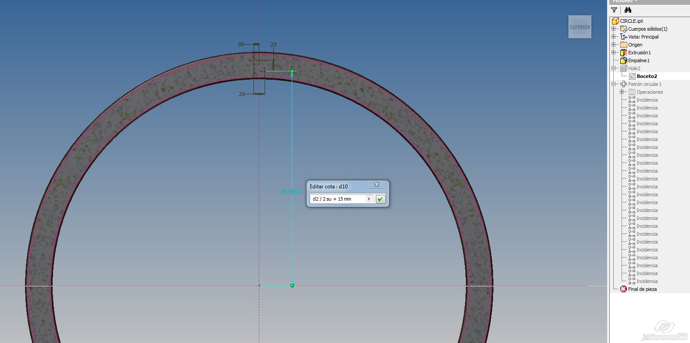
Task: Select the CIRCLE.ipt part icon
Action: [615, 21]
